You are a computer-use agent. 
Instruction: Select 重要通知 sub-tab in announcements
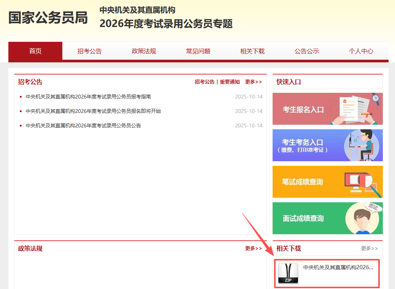[x=230, y=82]
